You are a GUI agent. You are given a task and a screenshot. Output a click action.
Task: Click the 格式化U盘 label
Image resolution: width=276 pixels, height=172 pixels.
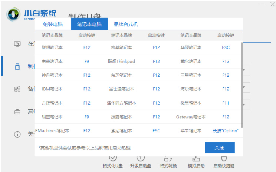[x=113, y=166]
